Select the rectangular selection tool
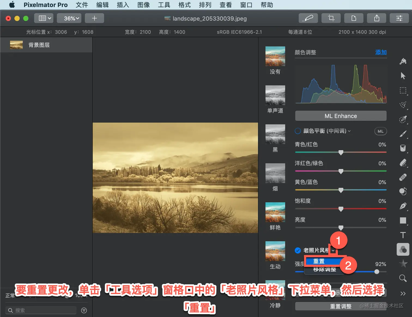This screenshot has height=317, width=412. 403,90
